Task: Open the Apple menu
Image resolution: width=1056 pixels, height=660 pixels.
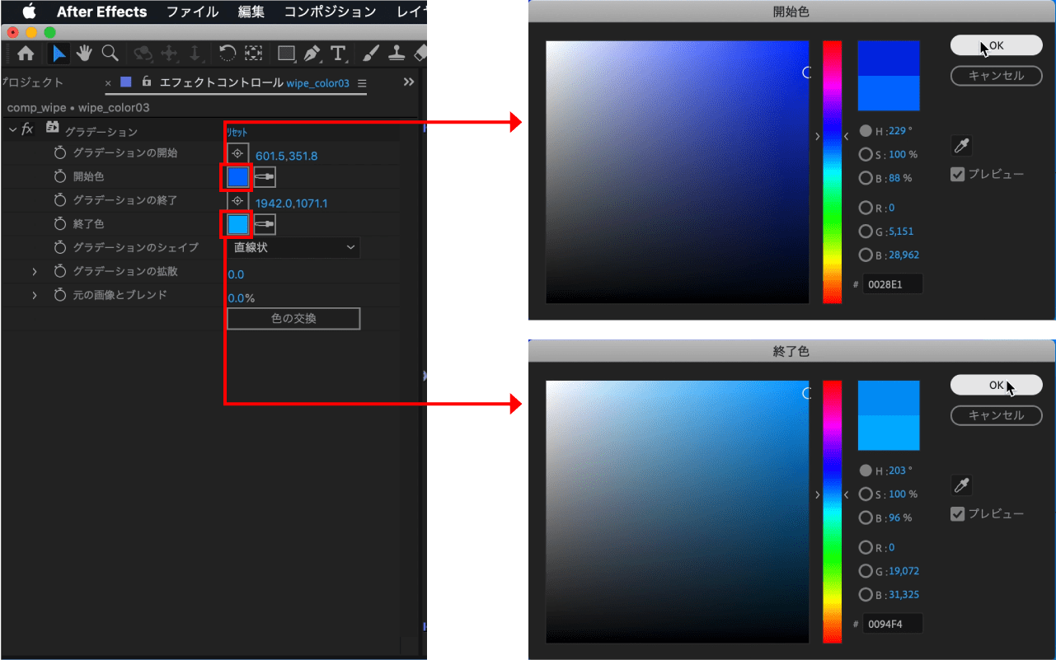Action: click(29, 12)
